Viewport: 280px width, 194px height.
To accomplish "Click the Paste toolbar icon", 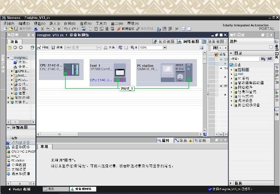I will tap(53, 29).
